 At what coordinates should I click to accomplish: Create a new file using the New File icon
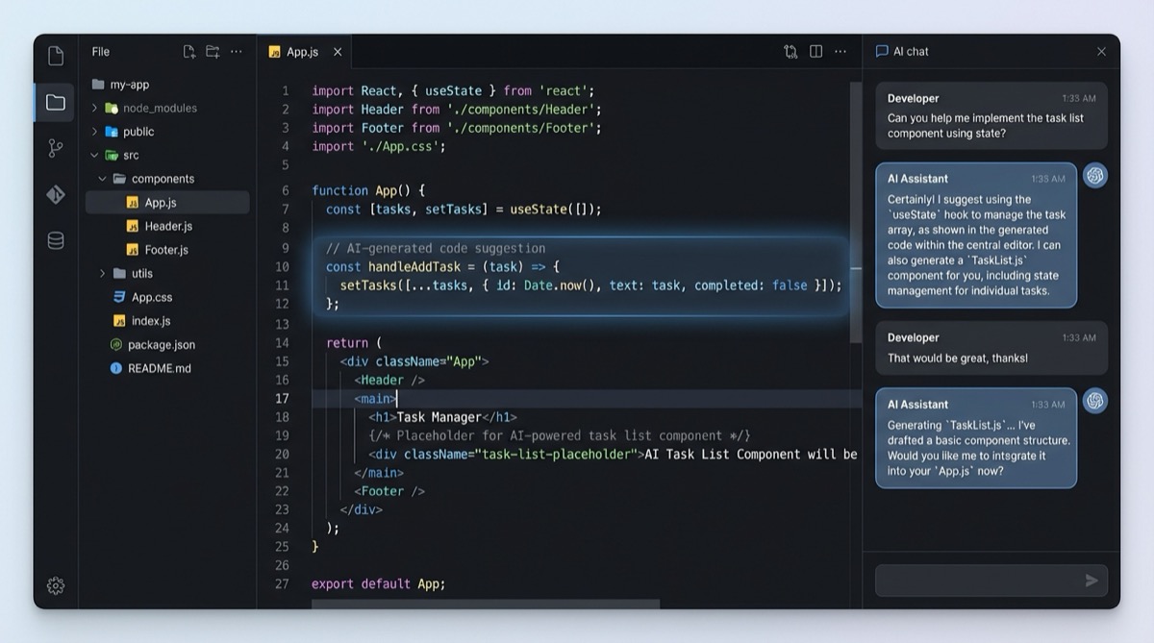pos(188,51)
